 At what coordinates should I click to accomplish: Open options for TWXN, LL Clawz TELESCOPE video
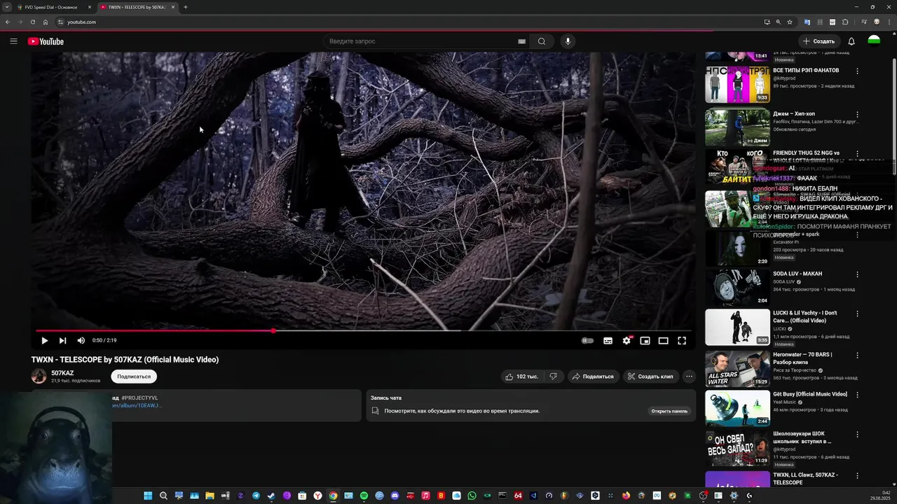point(857,475)
